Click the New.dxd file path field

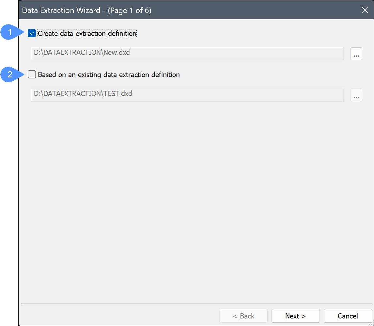(187, 54)
